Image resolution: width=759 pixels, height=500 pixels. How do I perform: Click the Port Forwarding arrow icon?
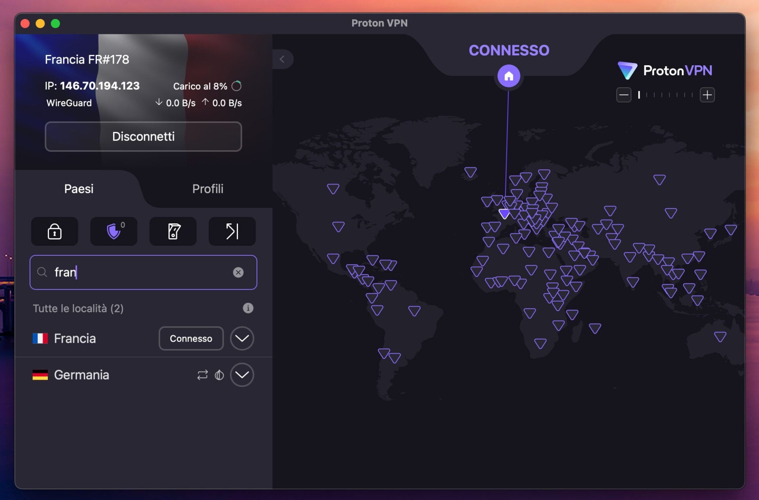232,232
